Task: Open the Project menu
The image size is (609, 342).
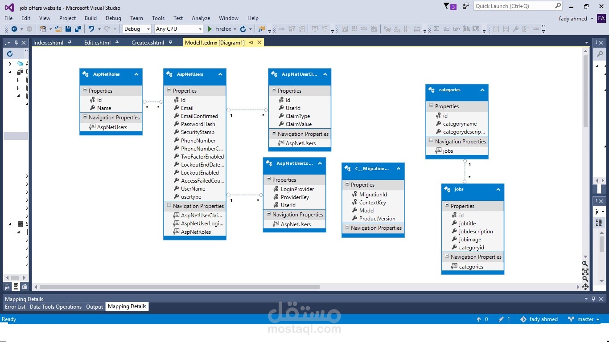Action: [x=67, y=18]
